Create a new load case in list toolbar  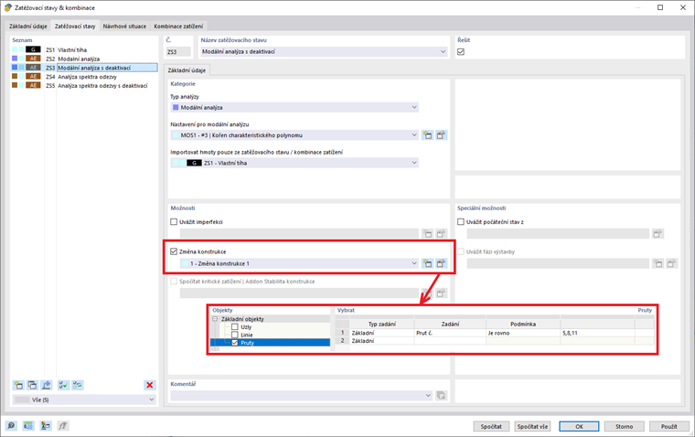pos(18,385)
